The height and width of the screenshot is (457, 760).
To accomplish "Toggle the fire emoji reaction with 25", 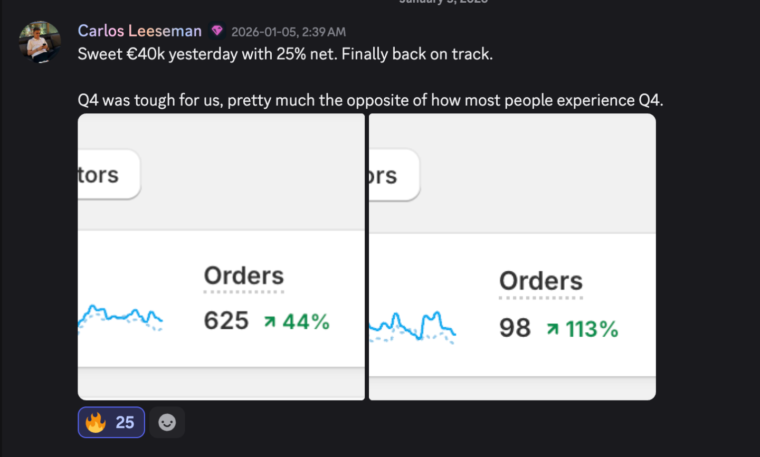I will (x=111, y=422).
